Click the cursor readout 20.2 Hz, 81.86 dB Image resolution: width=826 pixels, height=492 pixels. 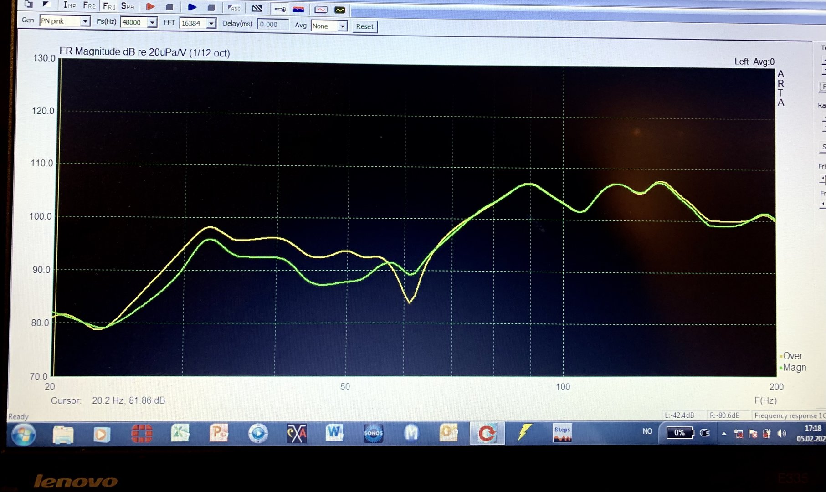tap(128, 400)
